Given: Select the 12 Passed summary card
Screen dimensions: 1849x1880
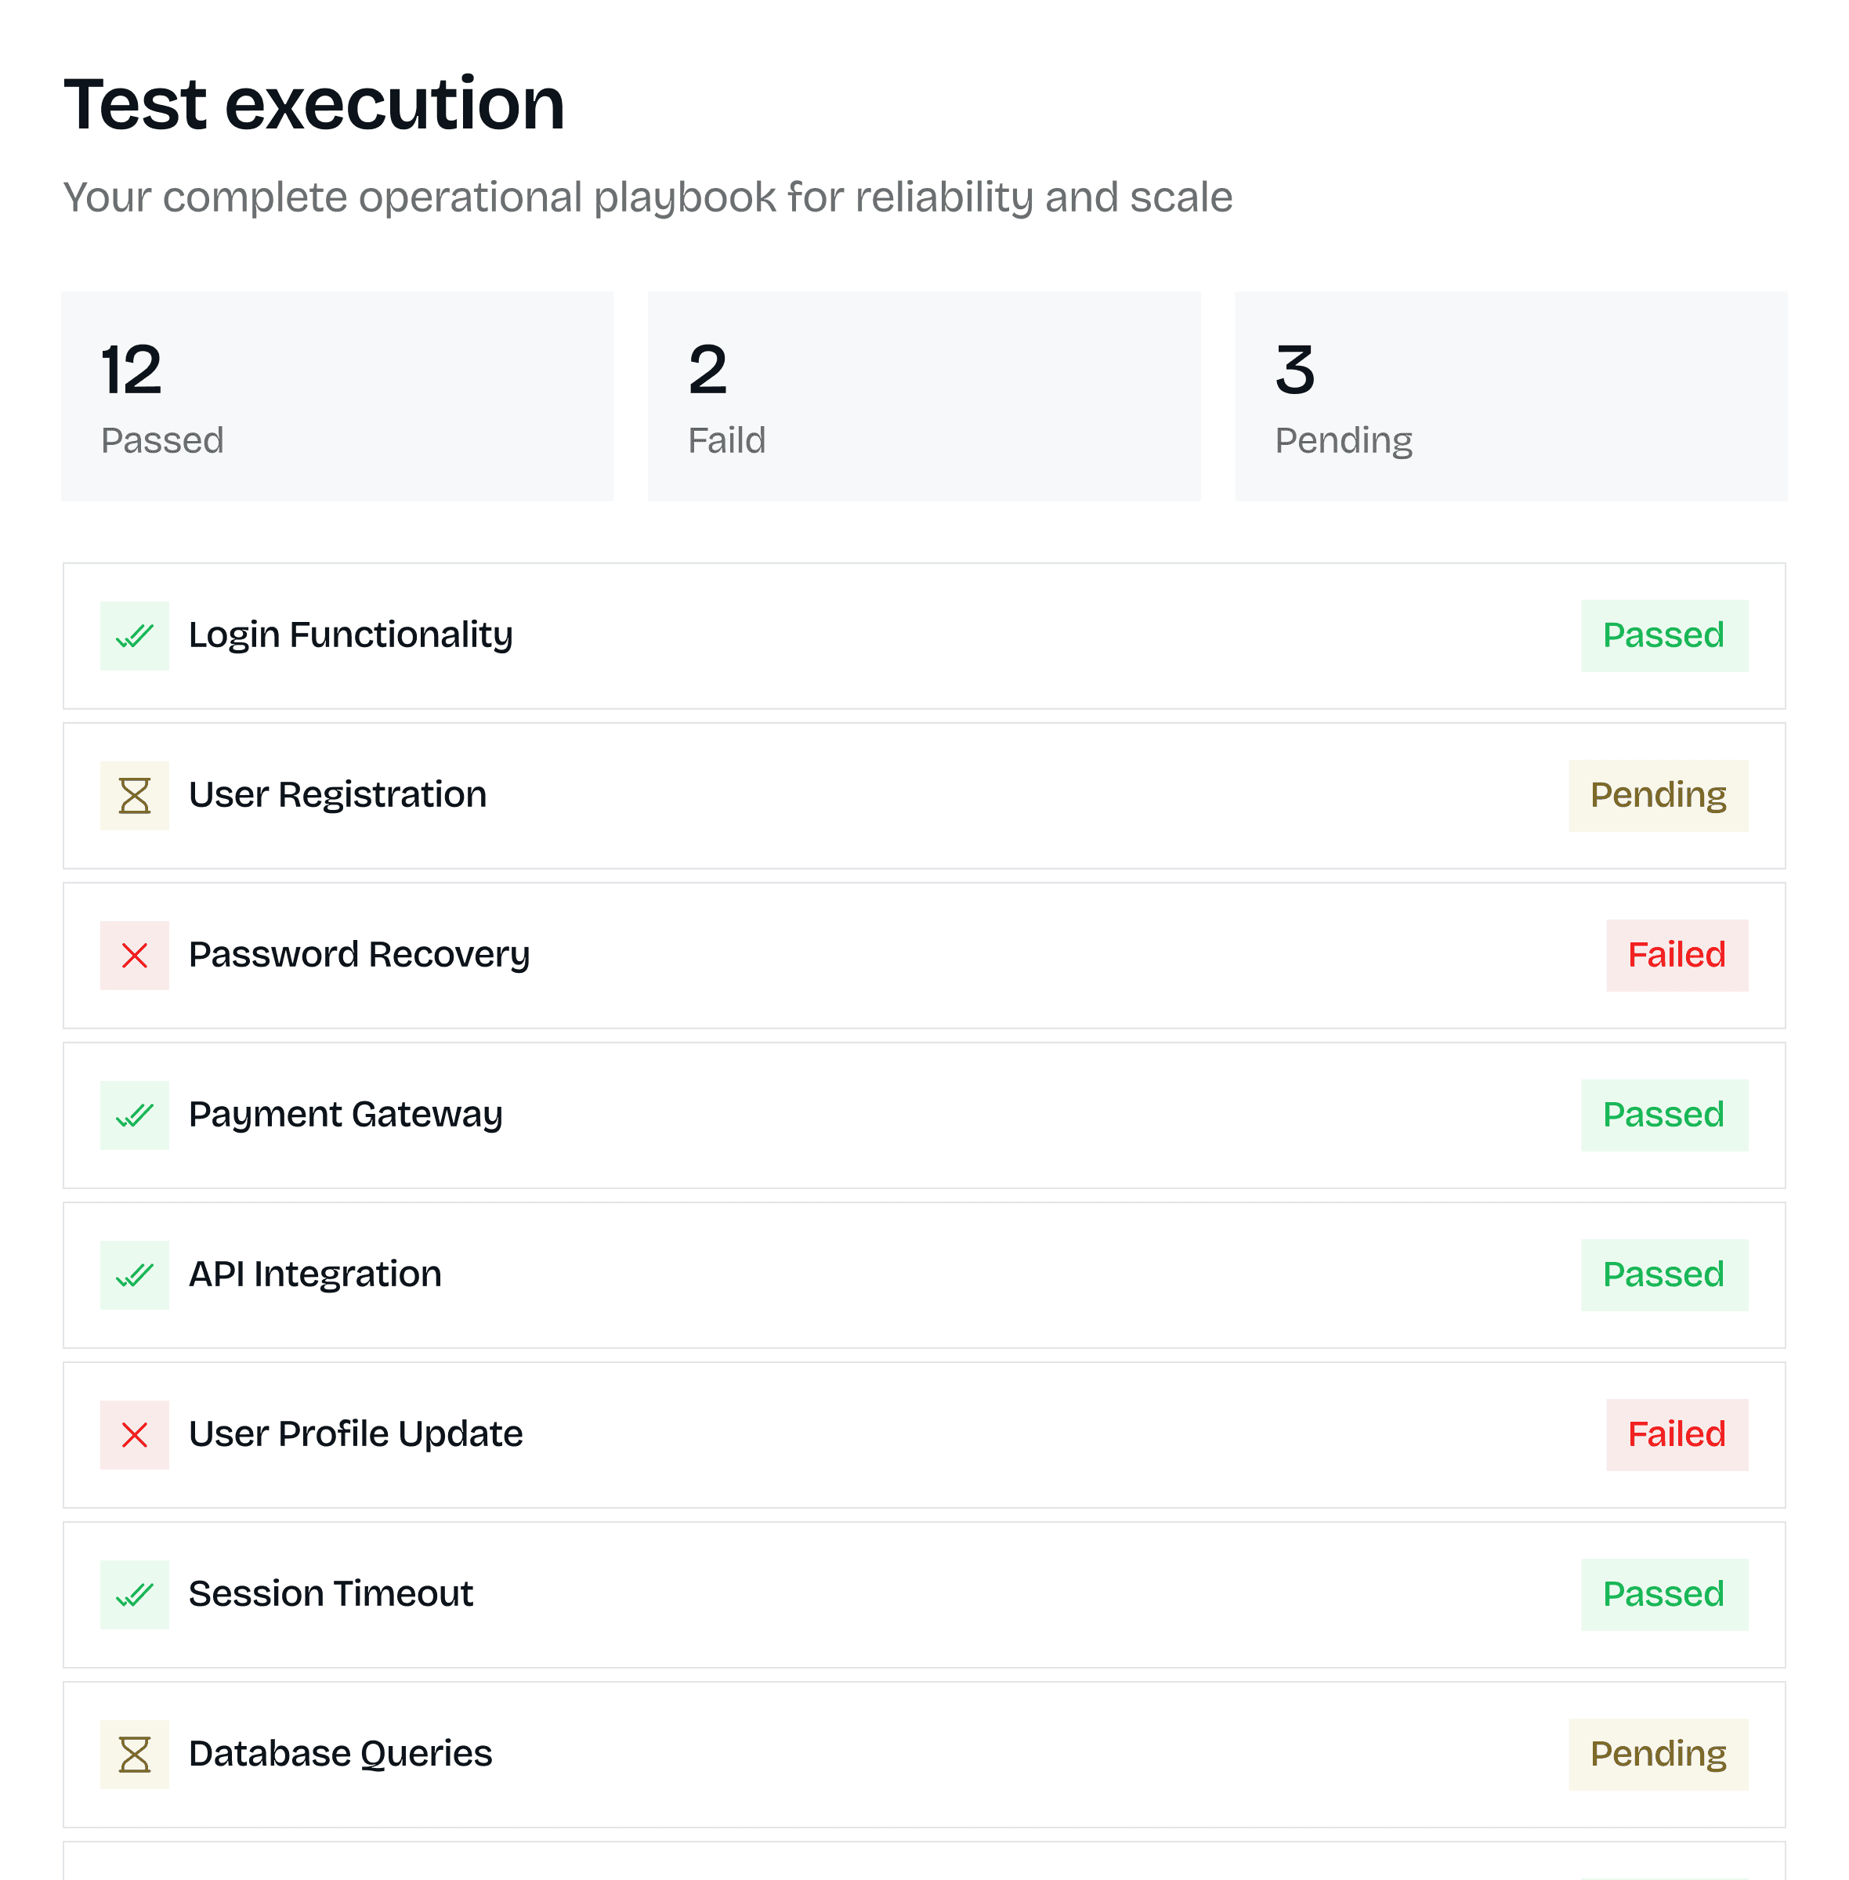Looking at the screenshot, I should click(337, 396).
